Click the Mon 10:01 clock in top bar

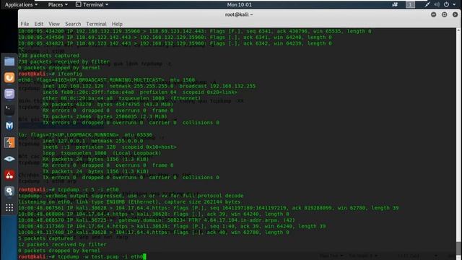[x=239, y=4]
